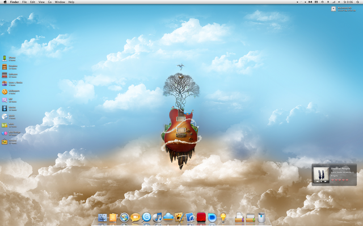Open Macintosh HD drive icon
Screen dimensions: 363x226
tap(334, 9)
